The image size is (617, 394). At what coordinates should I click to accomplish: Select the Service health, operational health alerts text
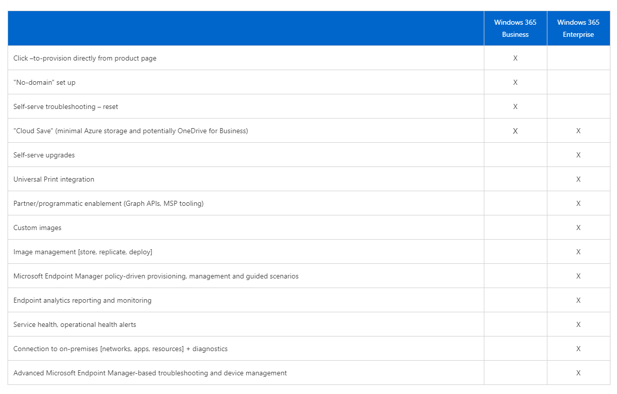(x=75, y=324)
